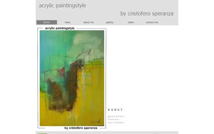Click frame caption acrylic paintingstyle above painting
This screenshot has width=214, height=134.
tap(60, 28)
